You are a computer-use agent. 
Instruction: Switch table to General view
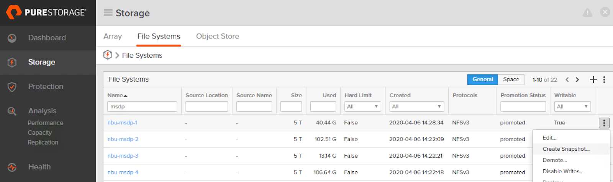(x=482, y=79)
